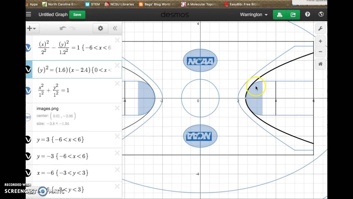Collapse the expression list panel

(115, 28)
